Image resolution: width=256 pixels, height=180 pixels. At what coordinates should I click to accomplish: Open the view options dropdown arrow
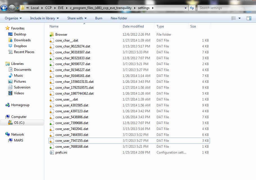239,18
